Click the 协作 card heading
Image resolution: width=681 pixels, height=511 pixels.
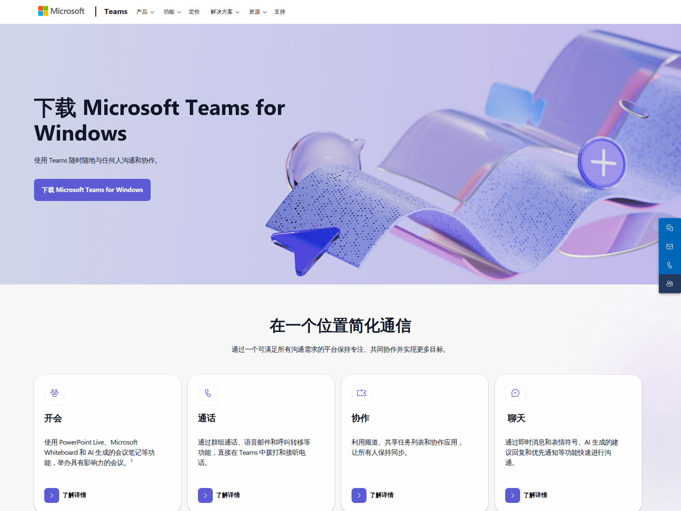(361, 418)
